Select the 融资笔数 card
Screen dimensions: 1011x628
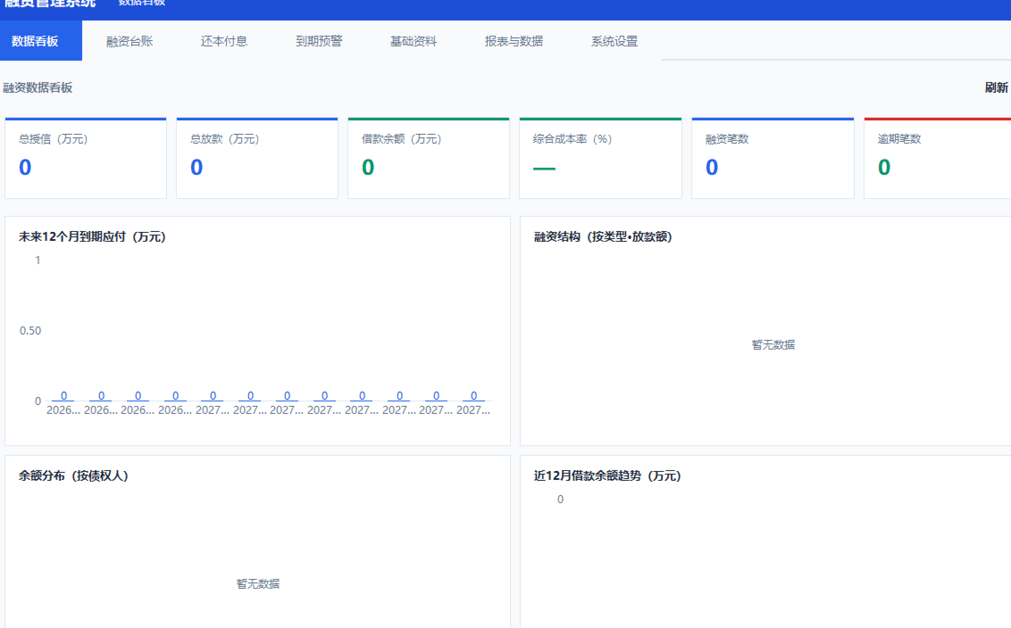pyautogui.click(x=773, y=158)
